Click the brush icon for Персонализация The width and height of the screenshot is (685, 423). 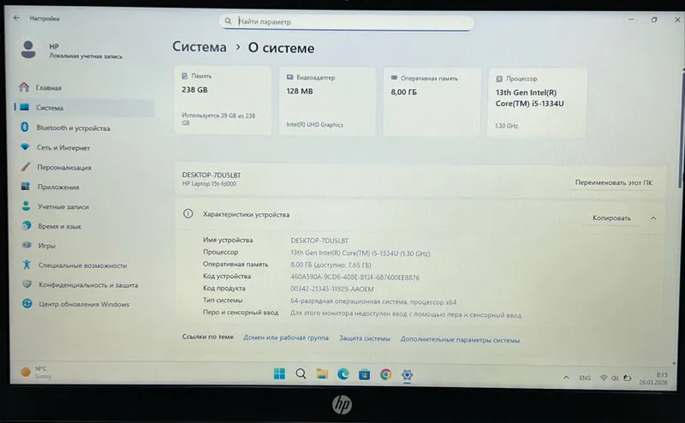point(26,166)
